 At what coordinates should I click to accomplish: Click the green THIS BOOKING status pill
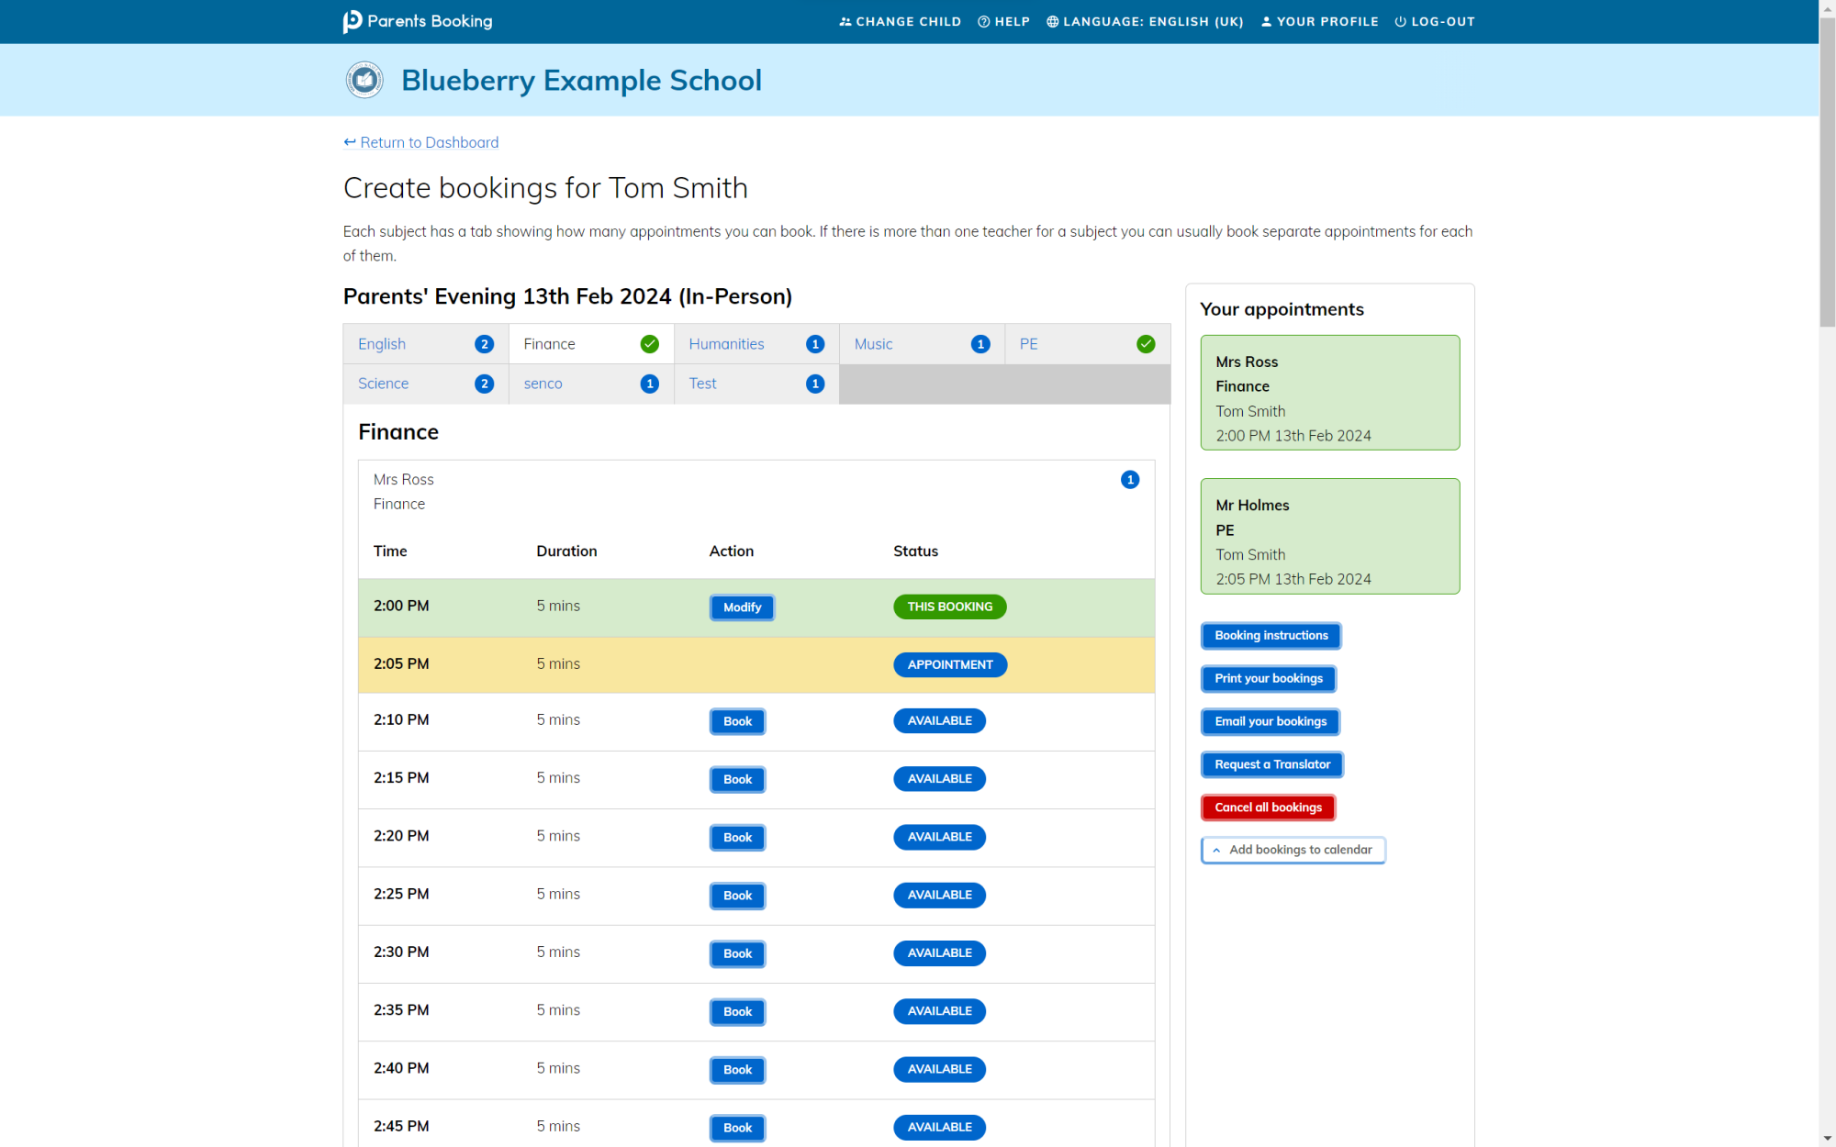click(x=949, y=607)
